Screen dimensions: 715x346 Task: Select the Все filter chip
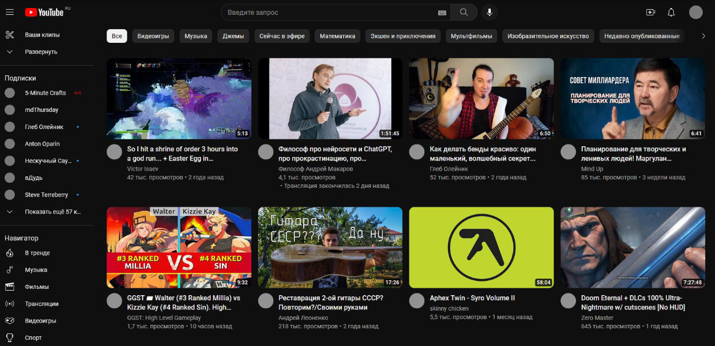(x=117, y=36)
